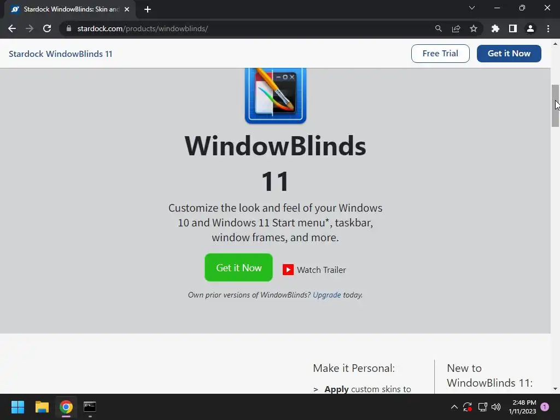The image size is (560, 420).
Task: Click the 'New to WindowBlinds 11:' heading
Action: click(489, 376)
